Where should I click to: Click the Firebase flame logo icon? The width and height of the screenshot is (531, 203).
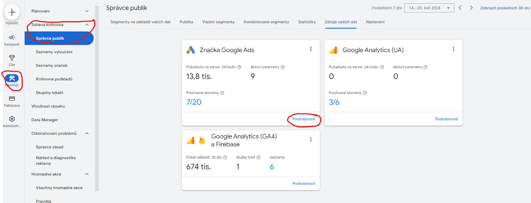(x=202, y=140)
